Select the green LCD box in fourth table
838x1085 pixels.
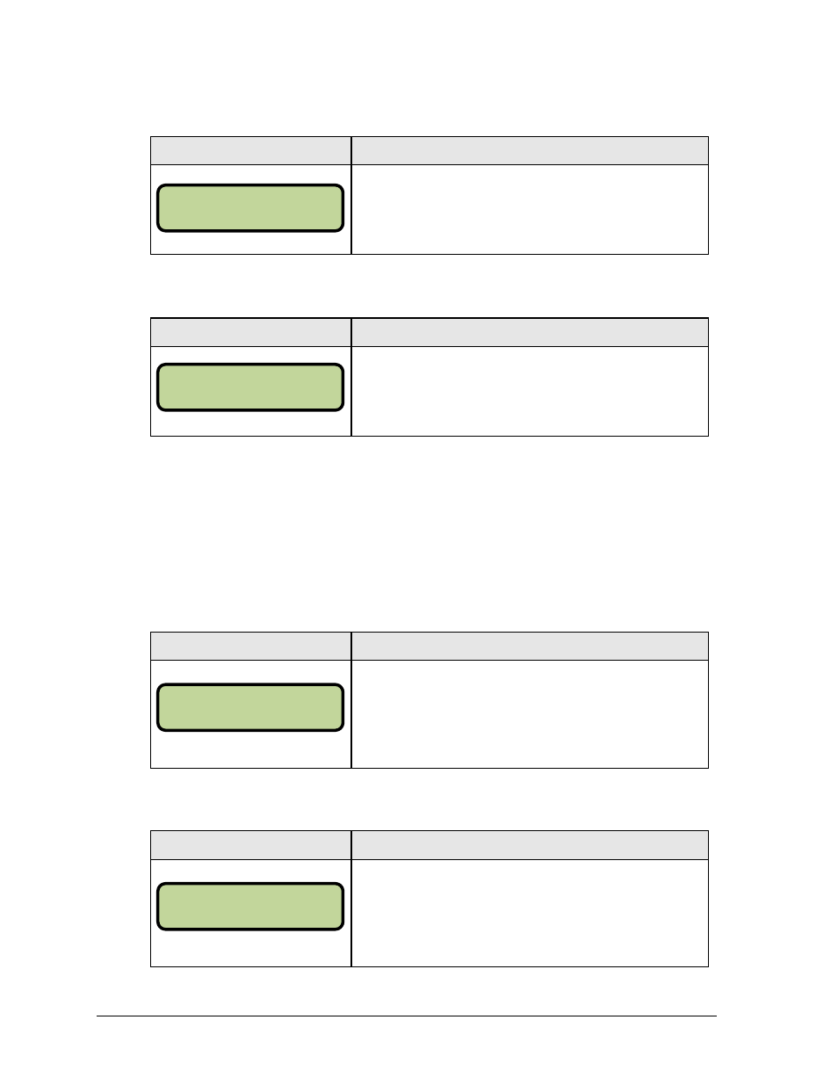tap(250, 907)
